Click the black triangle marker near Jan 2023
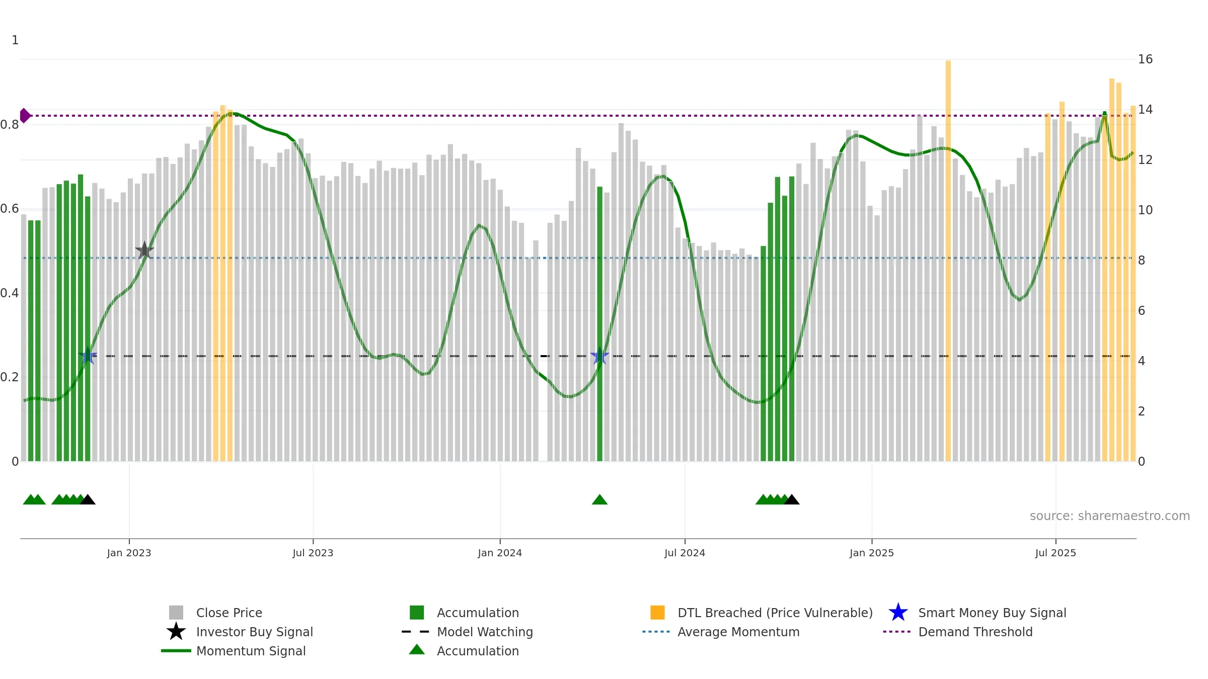This screenshot has width=1208, height=679. coord(88,499)
